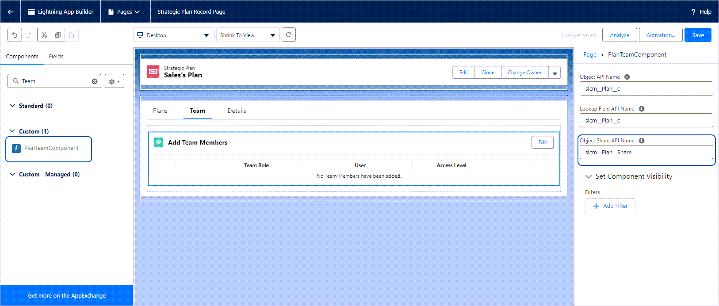Screen dimensions: 719x306
Task: Undo the last change
Action: pos(15,35)
